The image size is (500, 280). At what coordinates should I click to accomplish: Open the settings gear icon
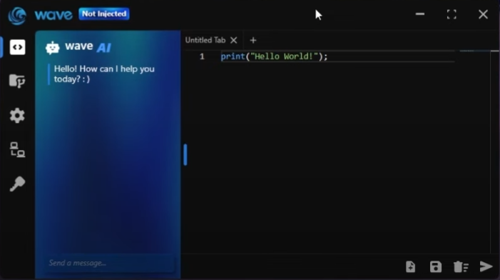[17, 115]
